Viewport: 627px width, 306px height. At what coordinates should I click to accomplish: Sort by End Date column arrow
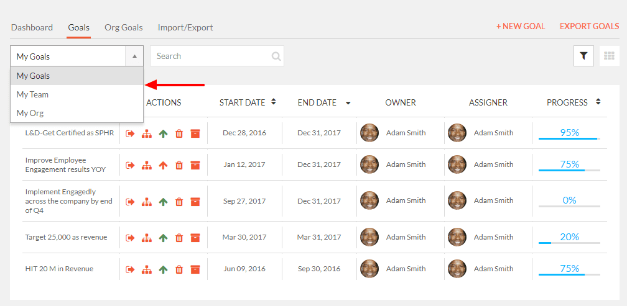348,103
